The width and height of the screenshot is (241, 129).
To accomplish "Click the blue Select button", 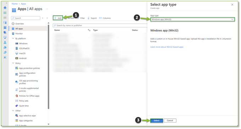I will coord(156,120).
